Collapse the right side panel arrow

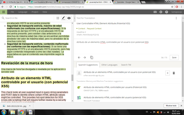coord(183,18)
